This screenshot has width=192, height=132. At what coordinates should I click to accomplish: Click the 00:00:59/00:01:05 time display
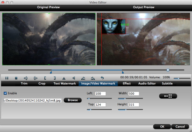tap(133, 77)
